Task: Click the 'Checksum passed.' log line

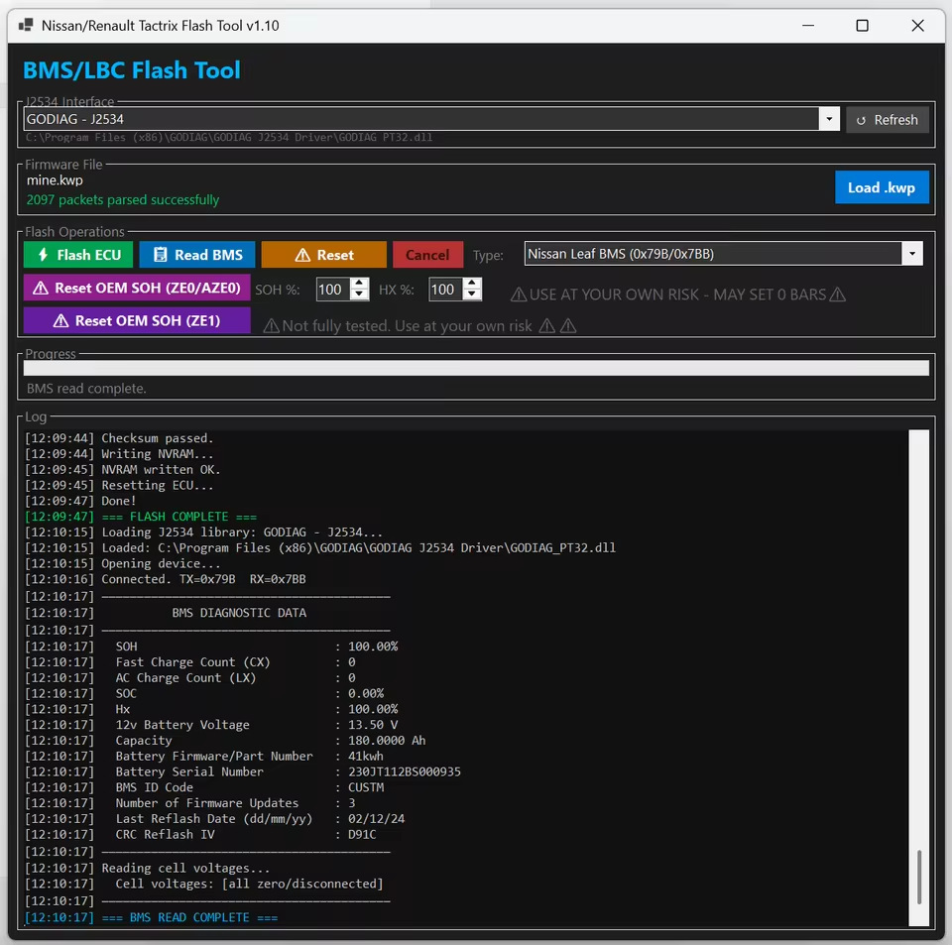Action: point(119,438)
